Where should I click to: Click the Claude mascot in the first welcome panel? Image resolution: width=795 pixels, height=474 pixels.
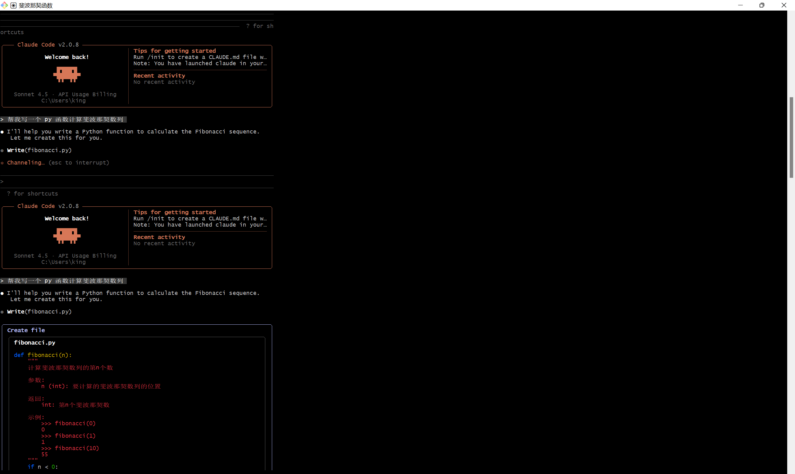(x=67, y=74)
